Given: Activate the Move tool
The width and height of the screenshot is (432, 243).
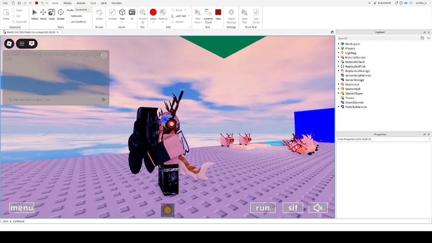Looking at the screenshot, I should click(43, 14).
